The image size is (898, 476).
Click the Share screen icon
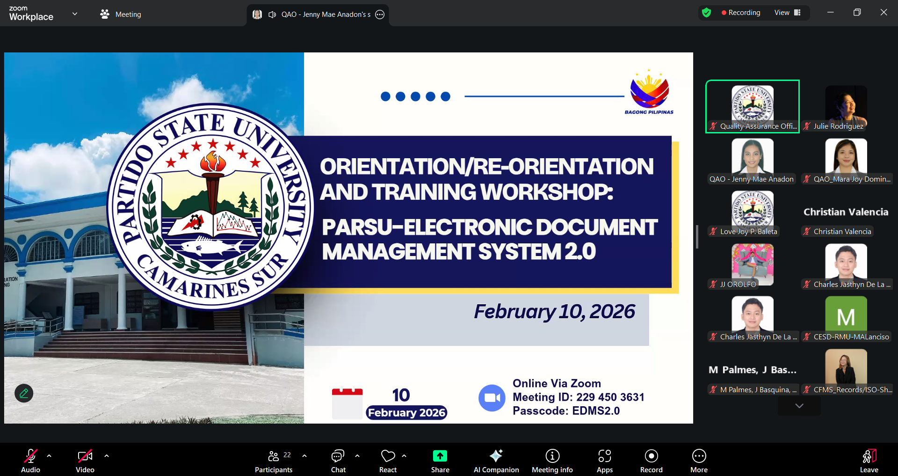point(440,461)
